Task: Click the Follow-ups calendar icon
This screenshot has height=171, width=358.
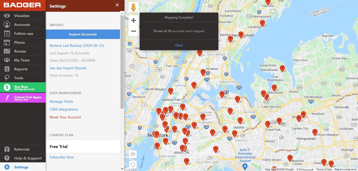Action: click(7, 33)
